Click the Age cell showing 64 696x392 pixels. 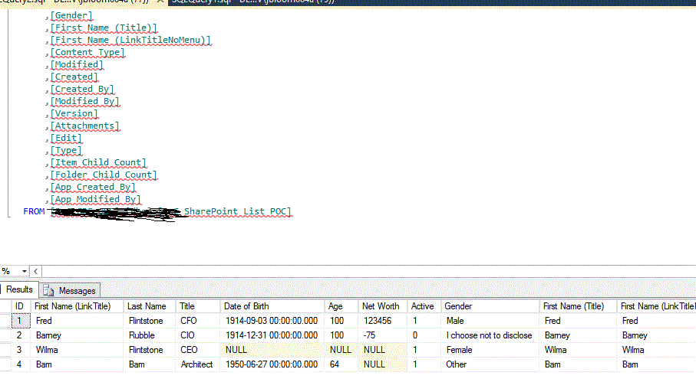click(x=341, y=364)
